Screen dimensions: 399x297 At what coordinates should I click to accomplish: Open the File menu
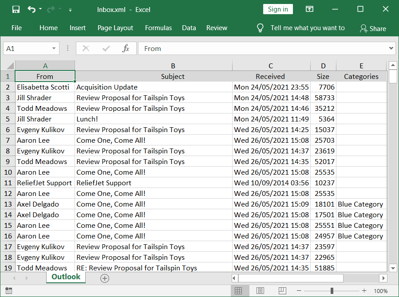pos(16,28)
